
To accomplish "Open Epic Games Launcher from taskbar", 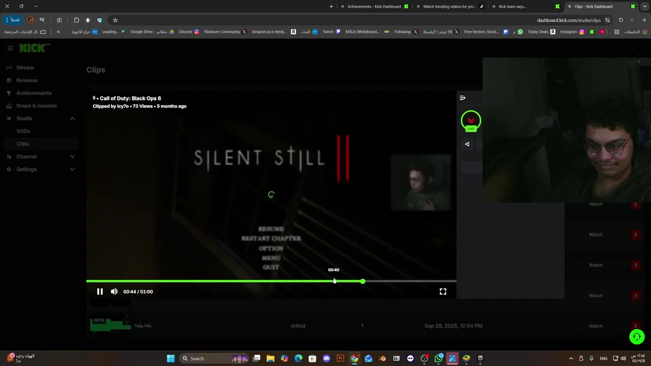I will 480,358.
